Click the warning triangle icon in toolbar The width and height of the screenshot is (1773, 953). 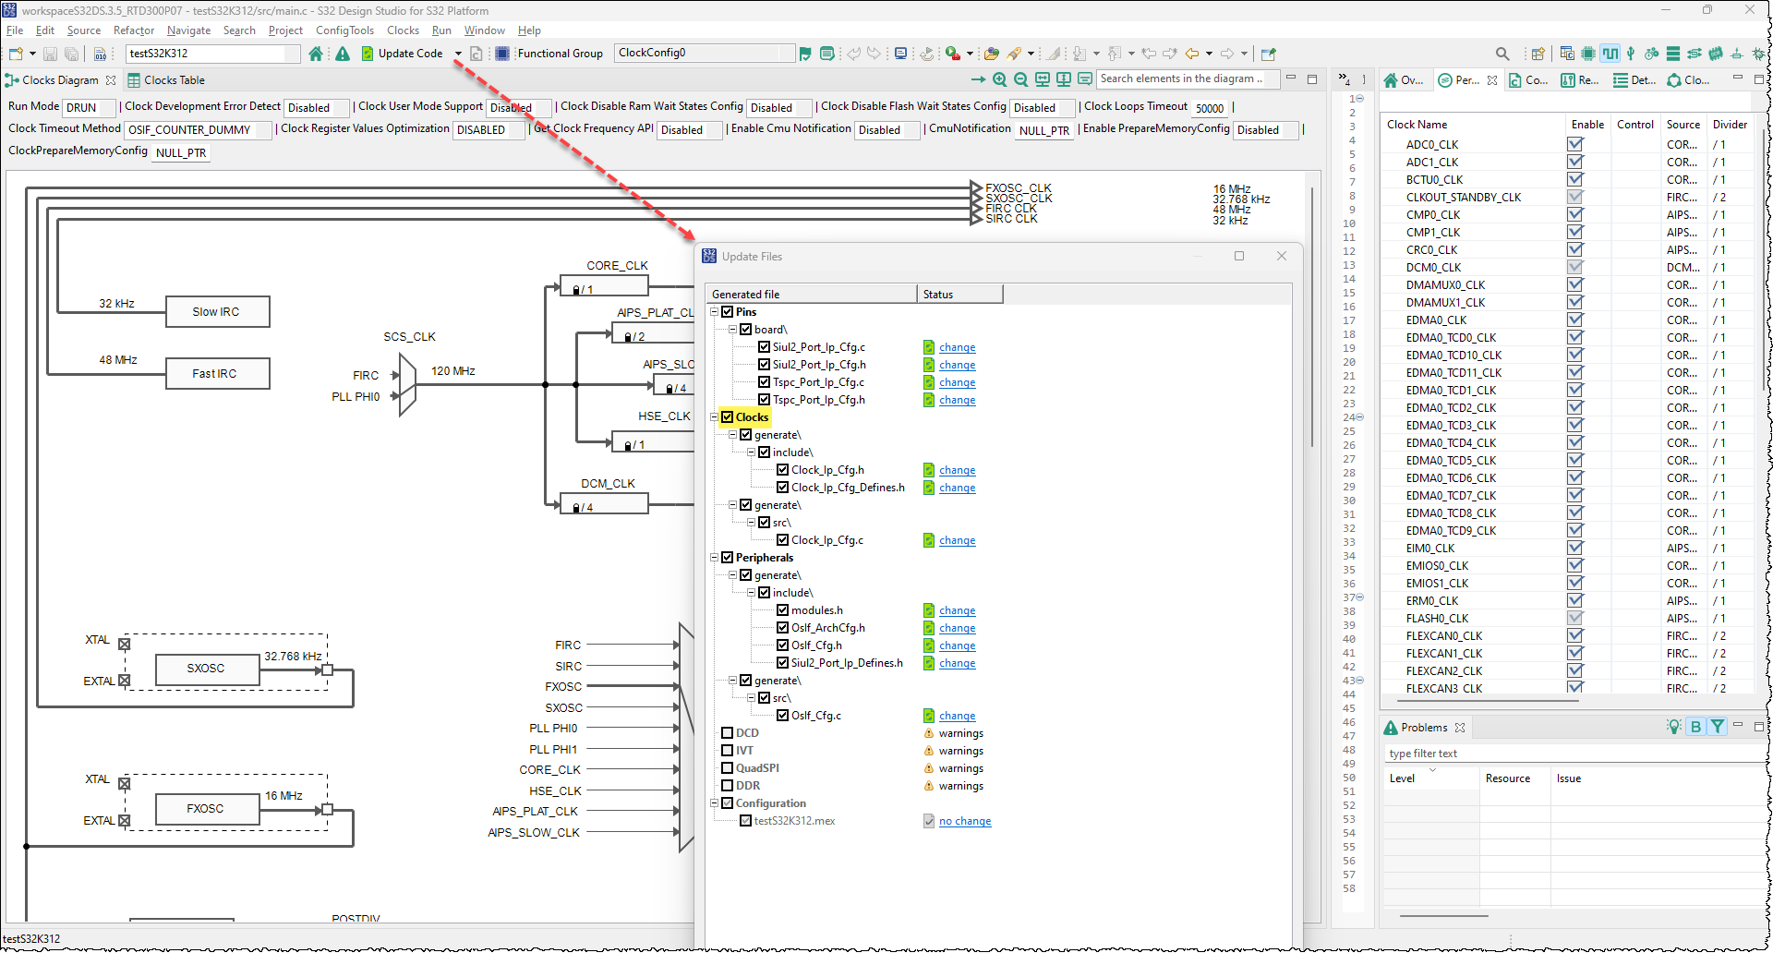tap(343, 54)
